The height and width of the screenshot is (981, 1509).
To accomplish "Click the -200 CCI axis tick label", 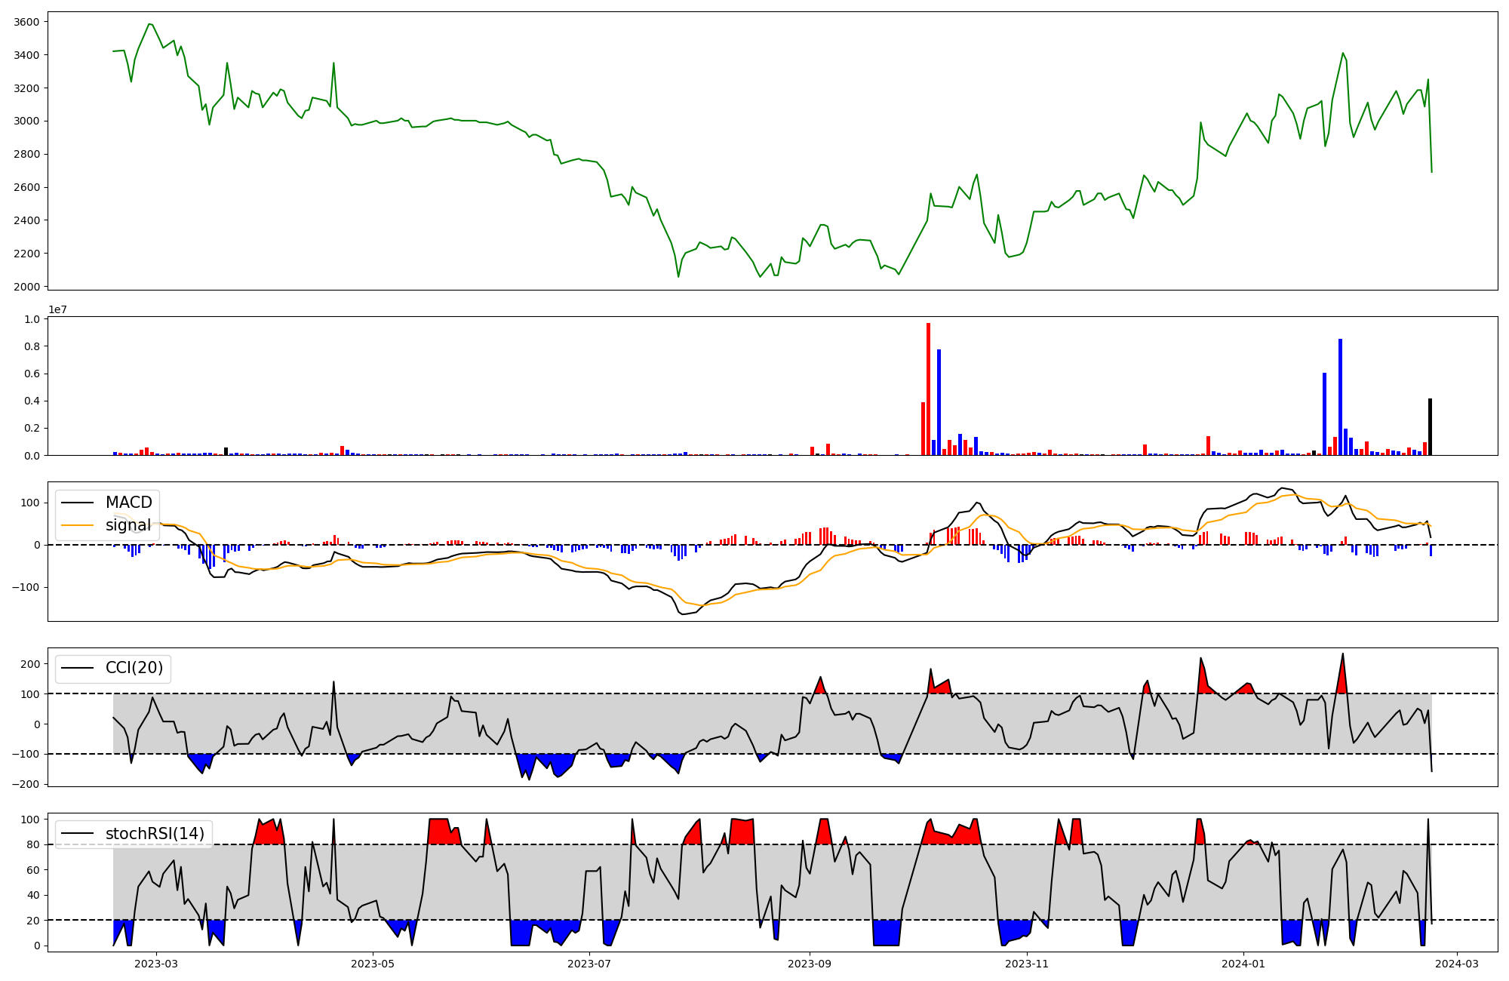I will pyautogui.click(x=24, y=784).
